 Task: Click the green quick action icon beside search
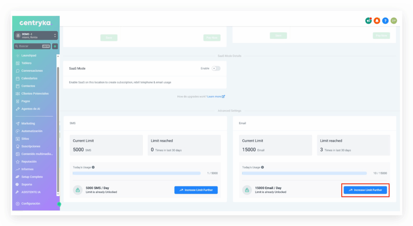(55, 46)
